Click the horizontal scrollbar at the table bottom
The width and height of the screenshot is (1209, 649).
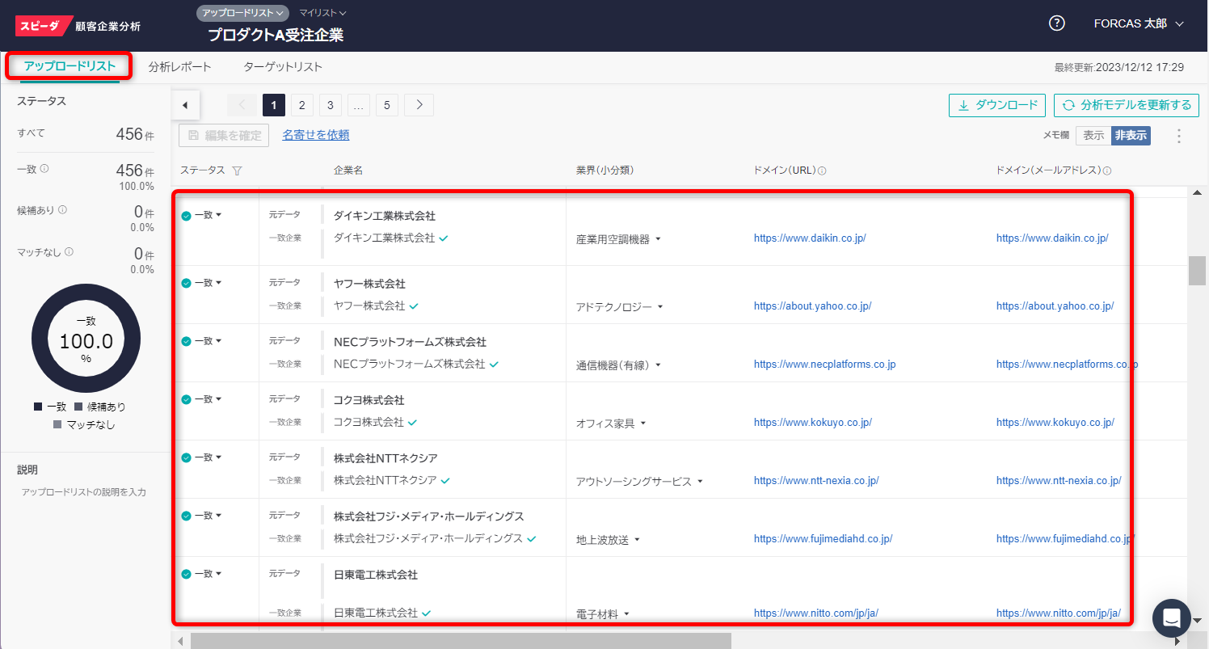click(x=461, y=641)
